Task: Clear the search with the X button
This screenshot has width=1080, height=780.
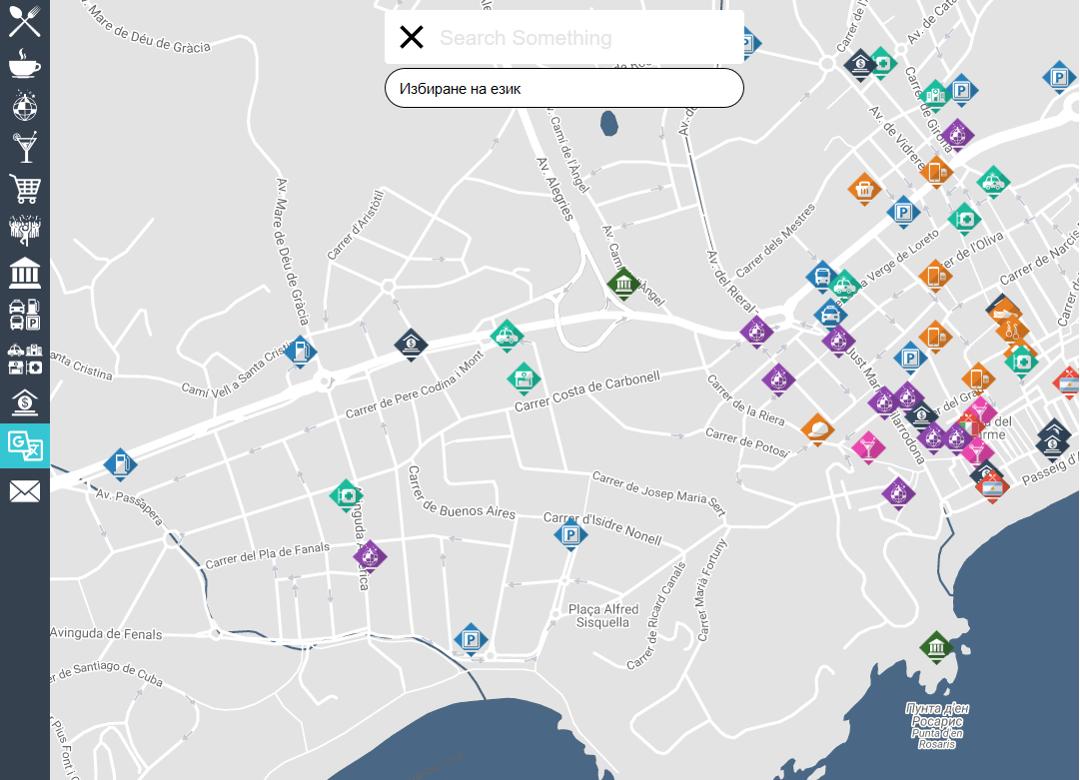Action: click(412, 37)
